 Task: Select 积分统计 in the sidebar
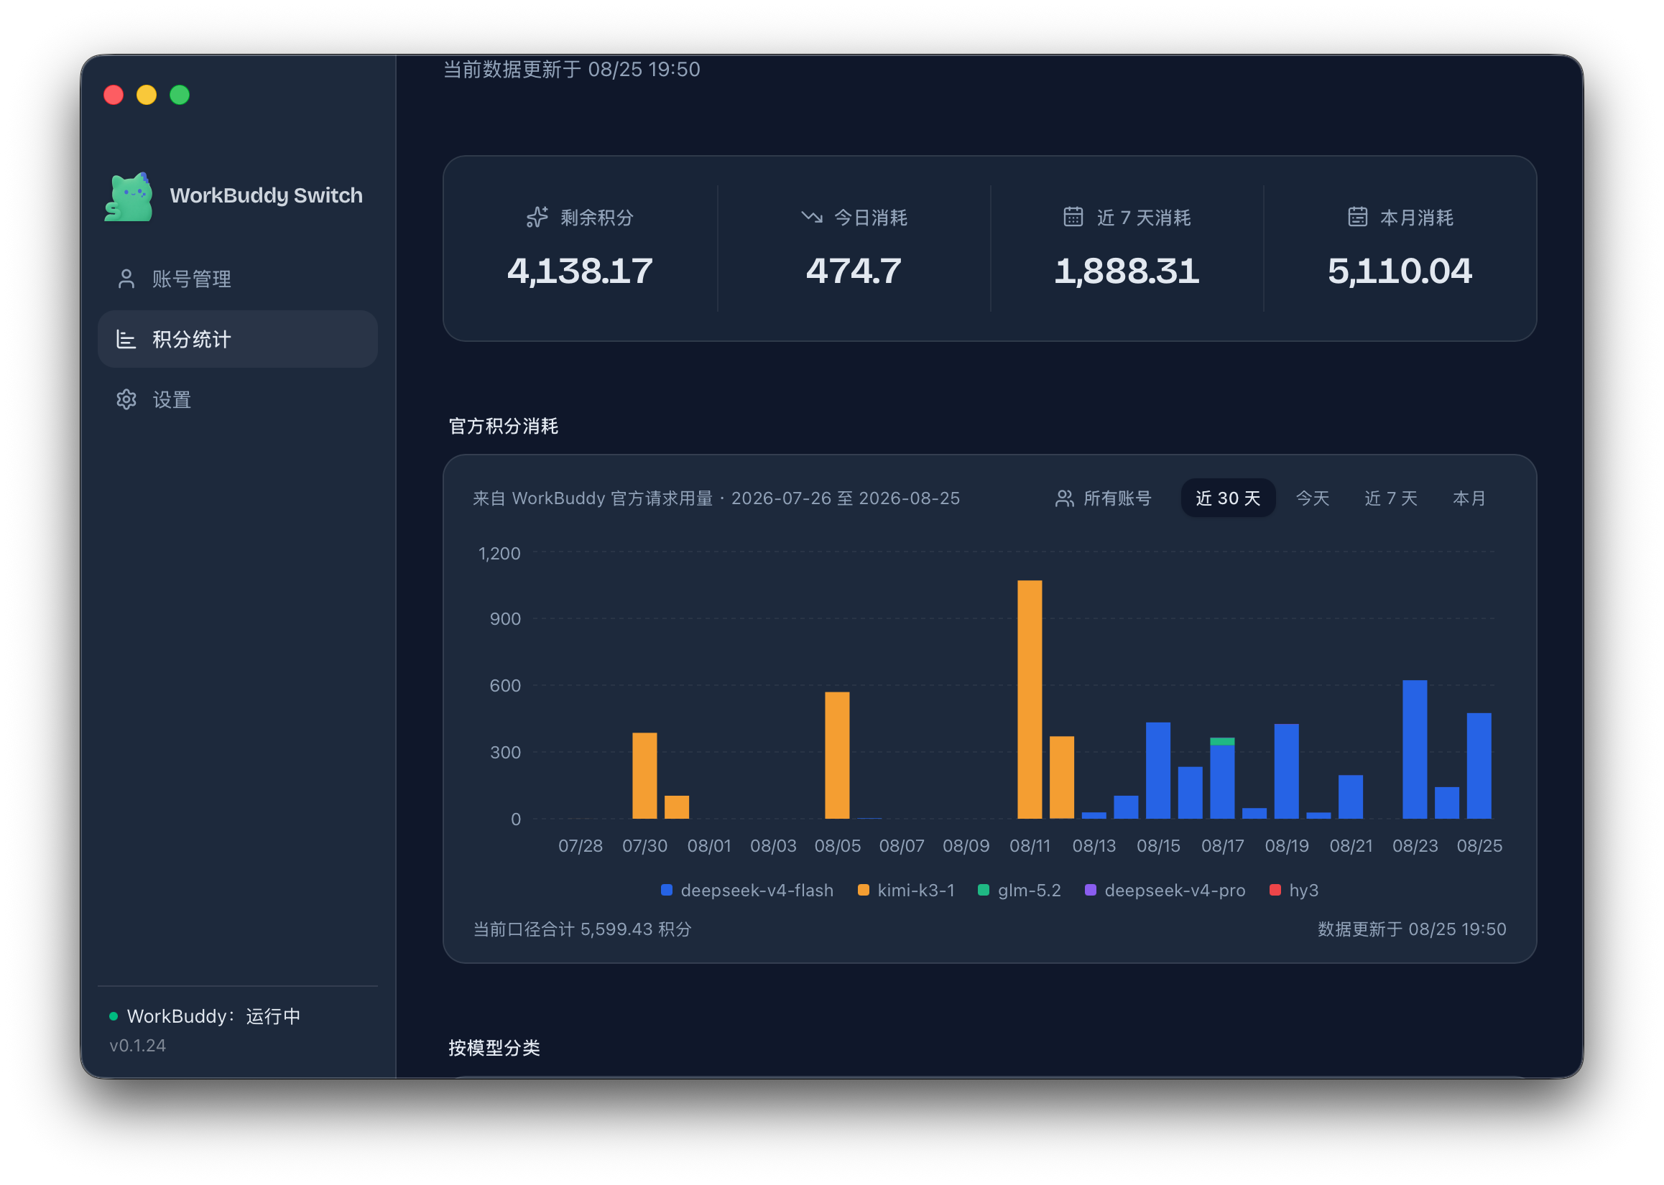(x=238, y=339)
